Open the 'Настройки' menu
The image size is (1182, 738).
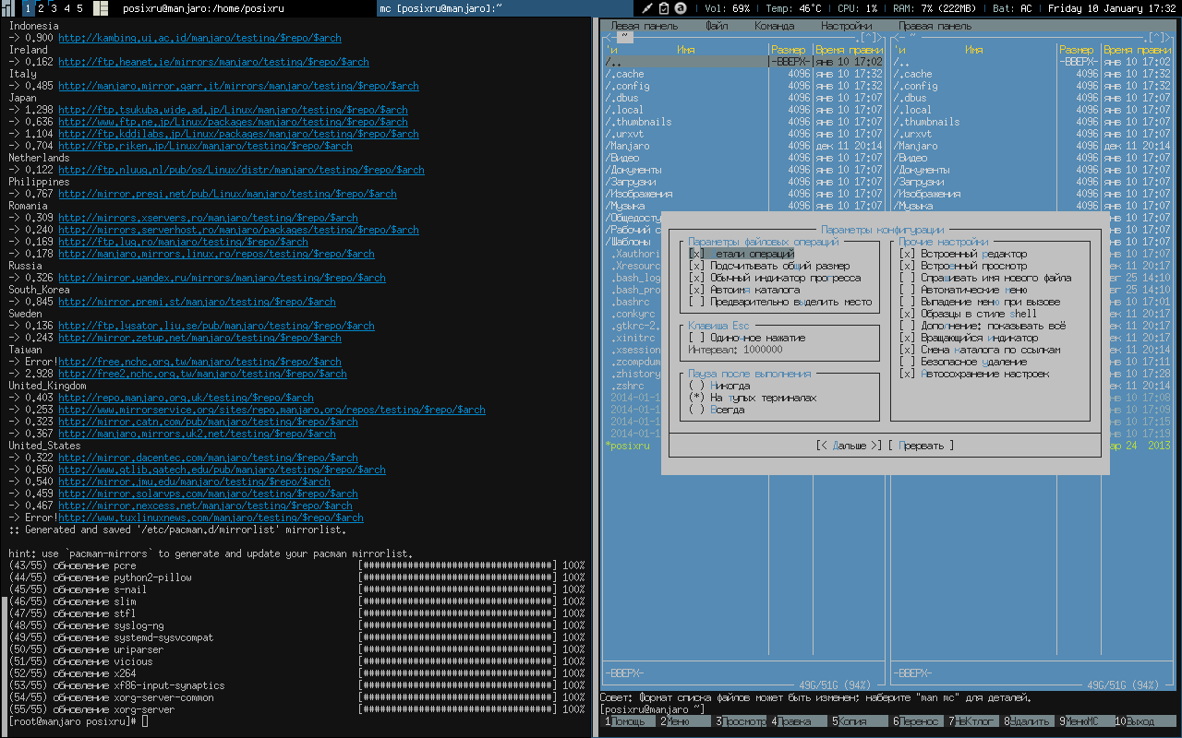pos(847,26)
